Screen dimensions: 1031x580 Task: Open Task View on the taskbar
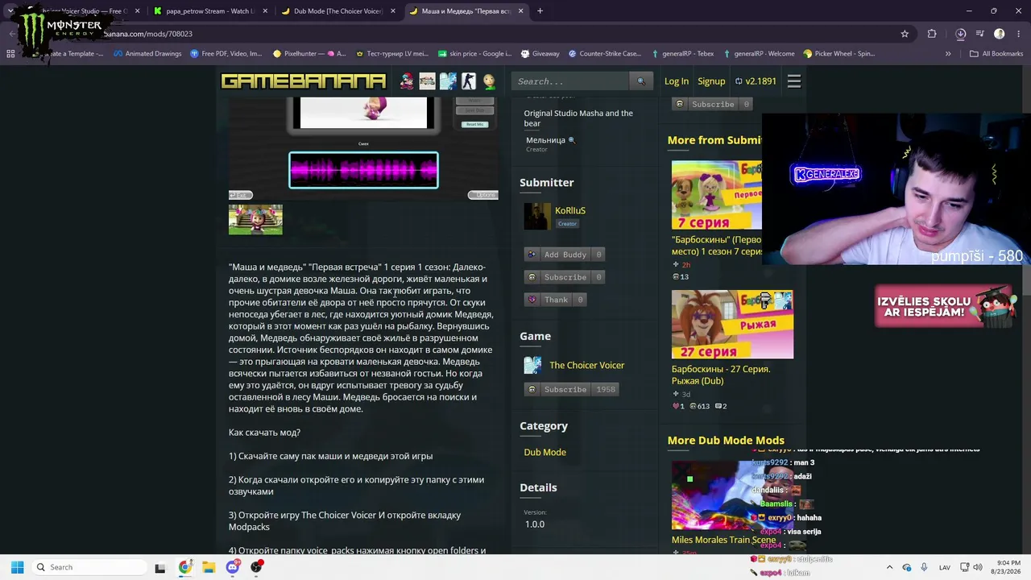point(159,567)
